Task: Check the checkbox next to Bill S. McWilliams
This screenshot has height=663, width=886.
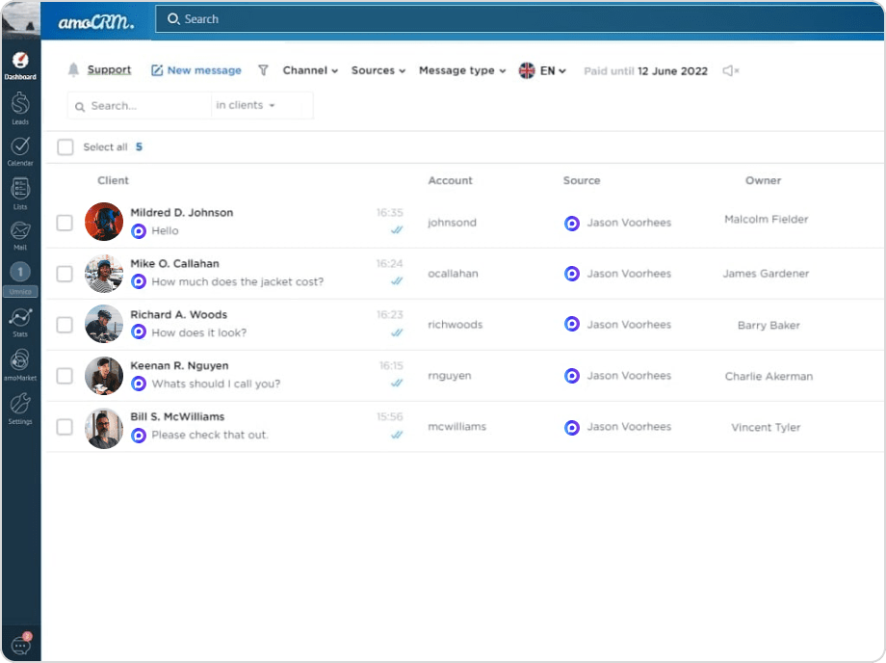Action: coord(65,429)
